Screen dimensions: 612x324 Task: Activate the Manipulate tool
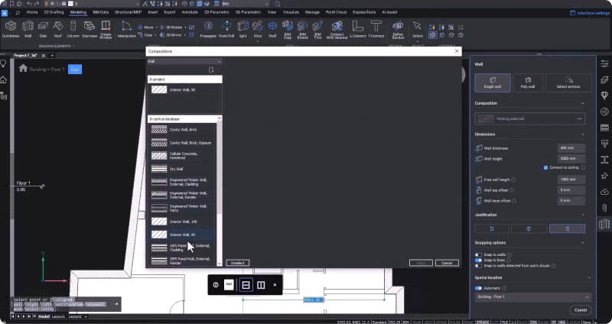(126, 29)
